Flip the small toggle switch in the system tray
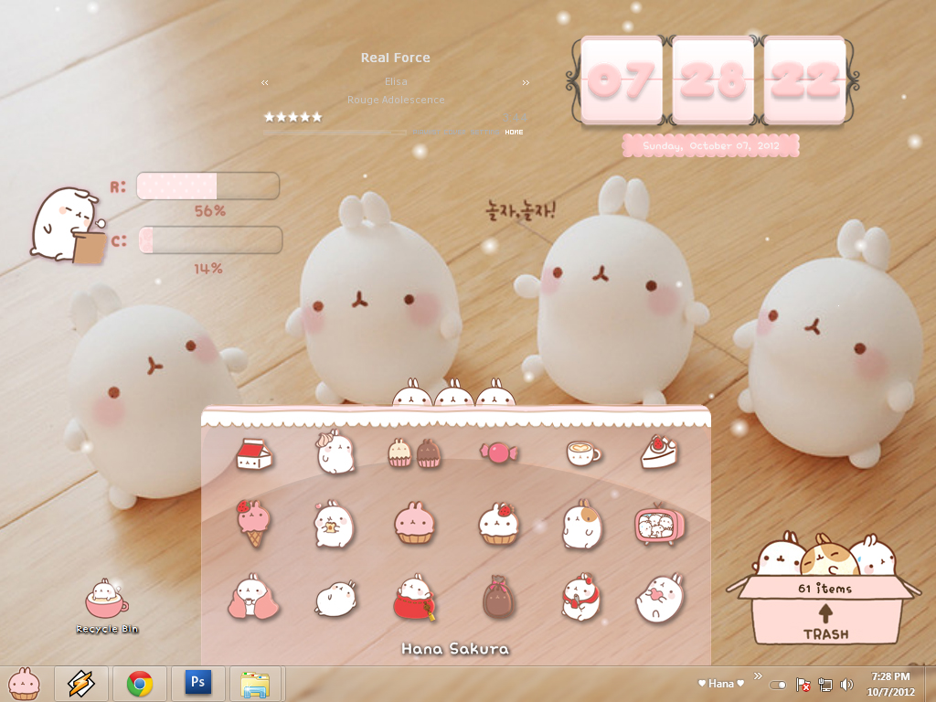936x702 pixels. pos(777,684)
